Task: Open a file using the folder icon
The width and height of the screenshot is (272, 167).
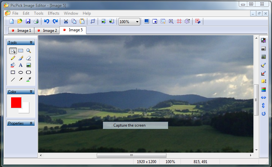Action: (20, 21)
